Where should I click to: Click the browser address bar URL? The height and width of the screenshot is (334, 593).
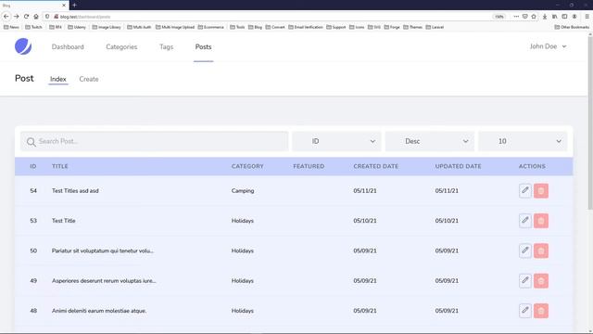[x=85, y=17]
